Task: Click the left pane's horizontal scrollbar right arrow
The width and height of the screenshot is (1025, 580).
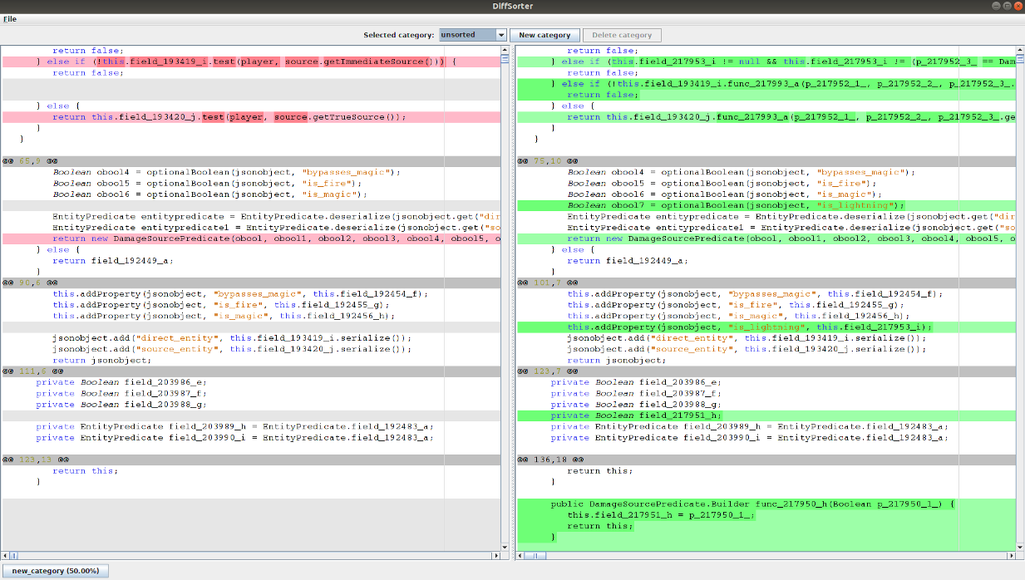Action: 496,554
